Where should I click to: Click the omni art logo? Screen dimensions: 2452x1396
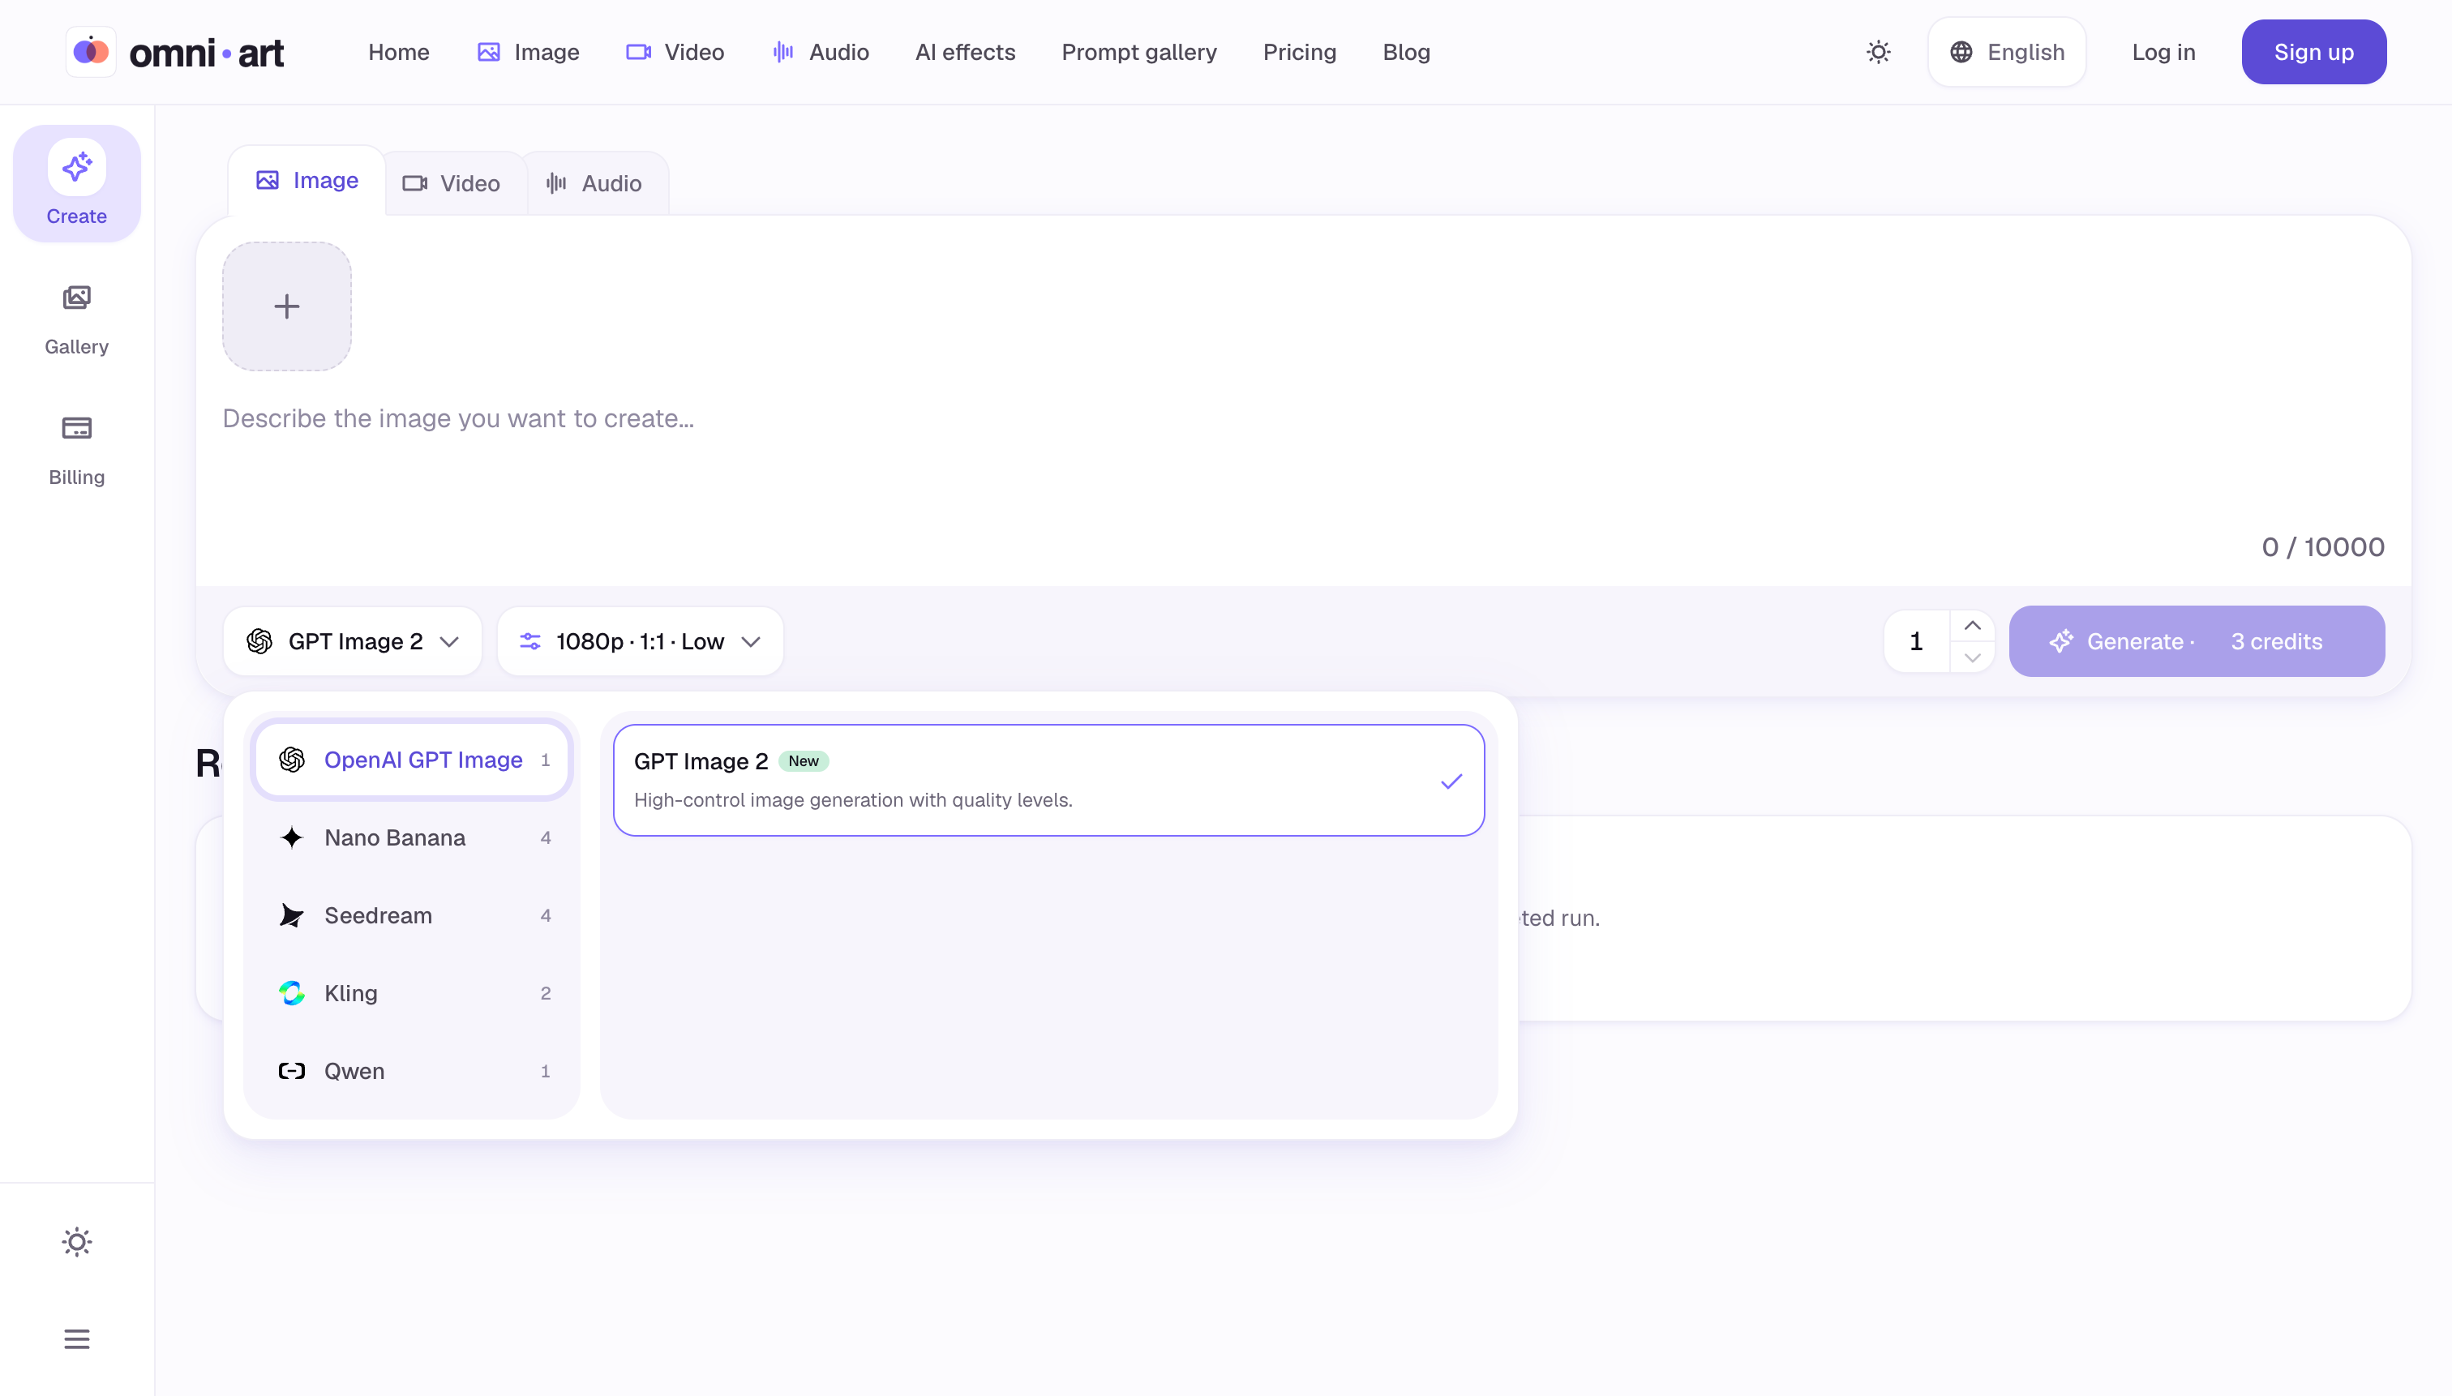tap(175, 52)
